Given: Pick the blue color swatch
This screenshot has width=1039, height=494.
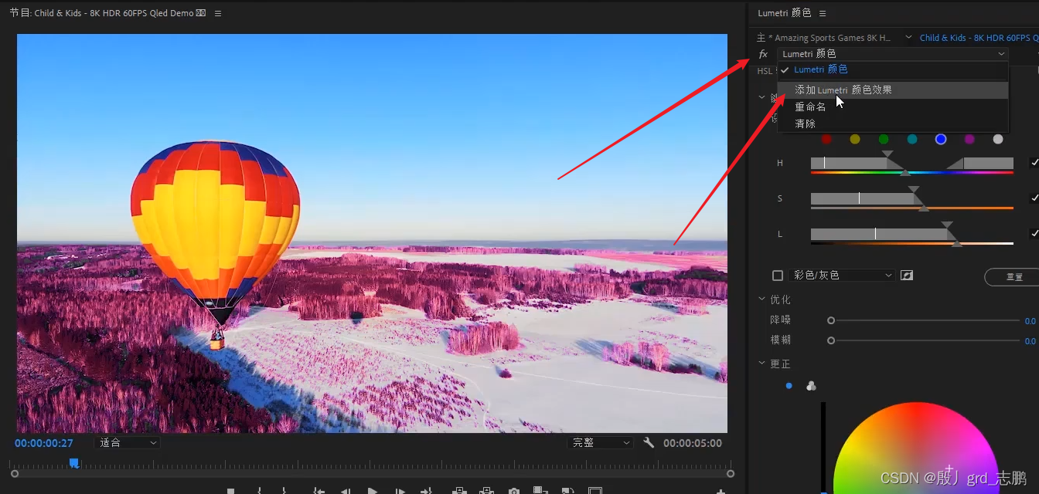Looking at the screenshot, I should [941, 139].
